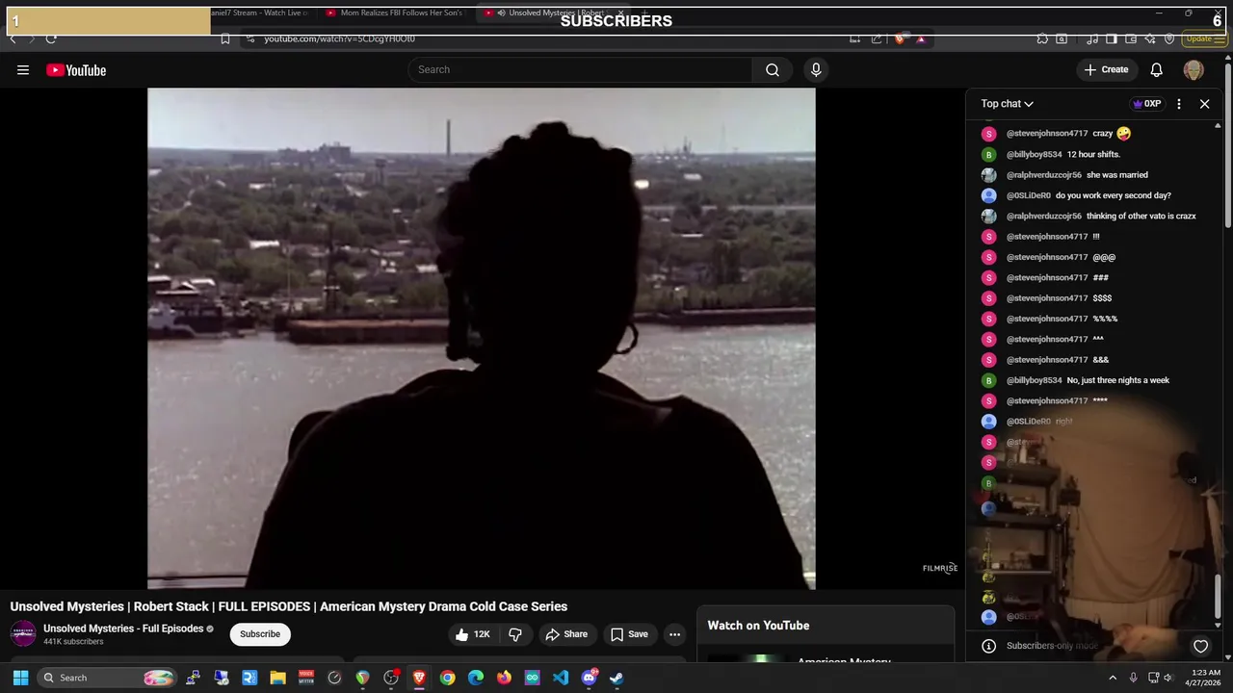The image size is (1233, 693).
Task: Click the share icon in address bar
Action: point(877,38)
